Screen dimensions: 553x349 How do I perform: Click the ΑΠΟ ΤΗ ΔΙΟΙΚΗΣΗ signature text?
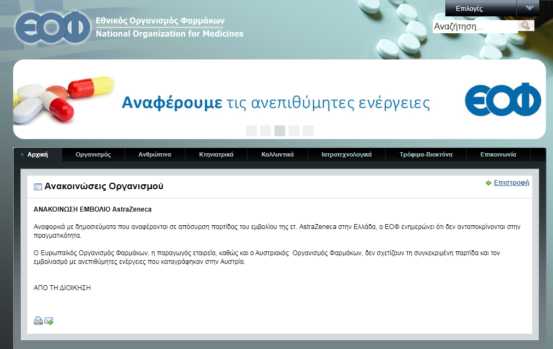pos(62,288)
